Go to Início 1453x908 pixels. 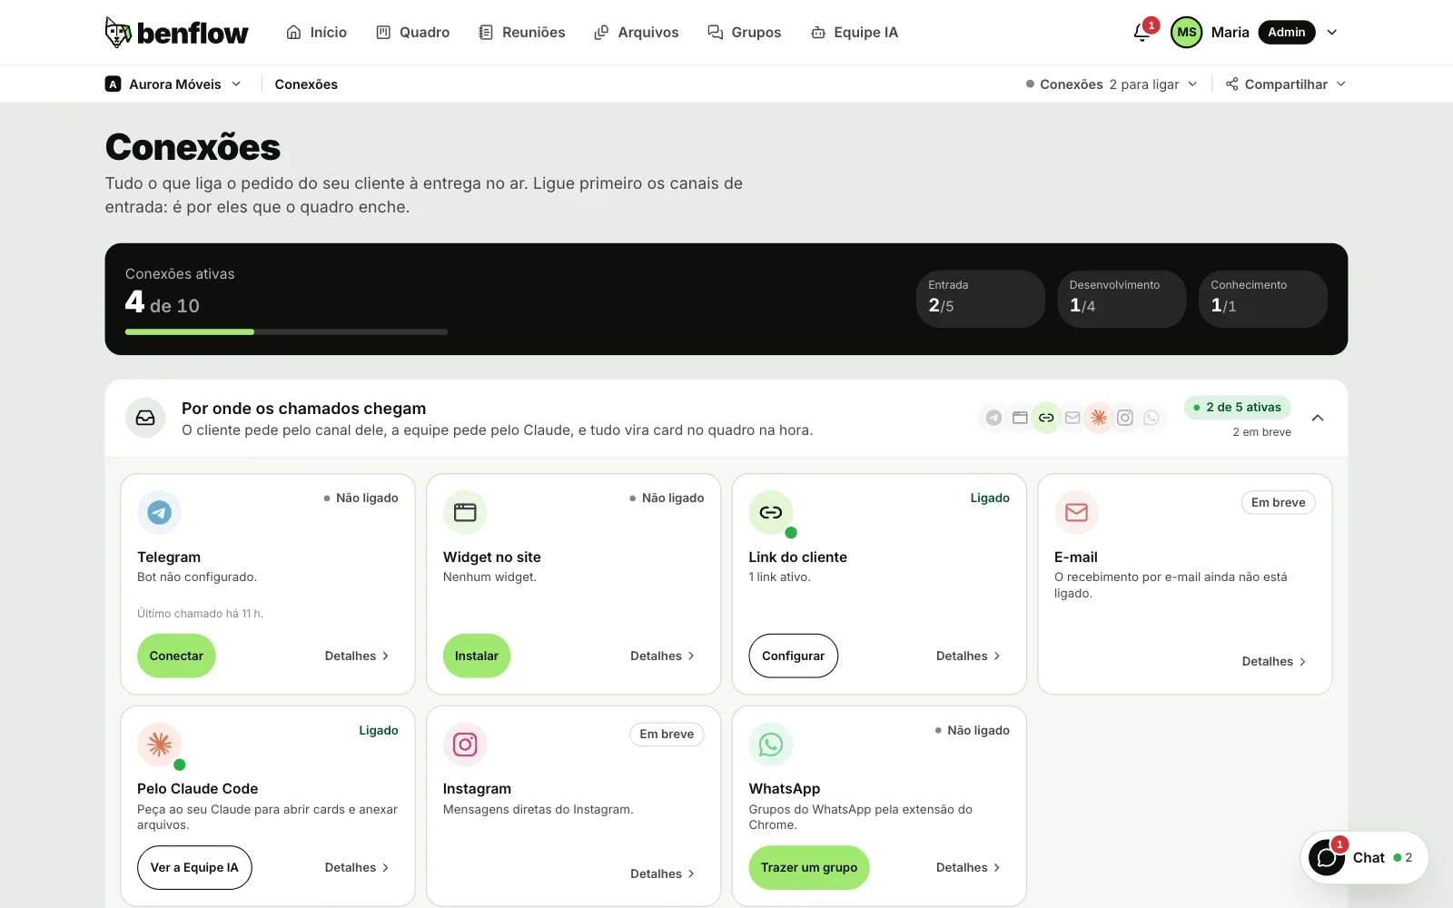click(316, 33)
